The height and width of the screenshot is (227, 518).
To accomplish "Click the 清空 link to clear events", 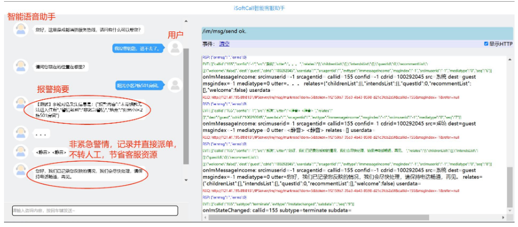I will click(x=224, y=44).
